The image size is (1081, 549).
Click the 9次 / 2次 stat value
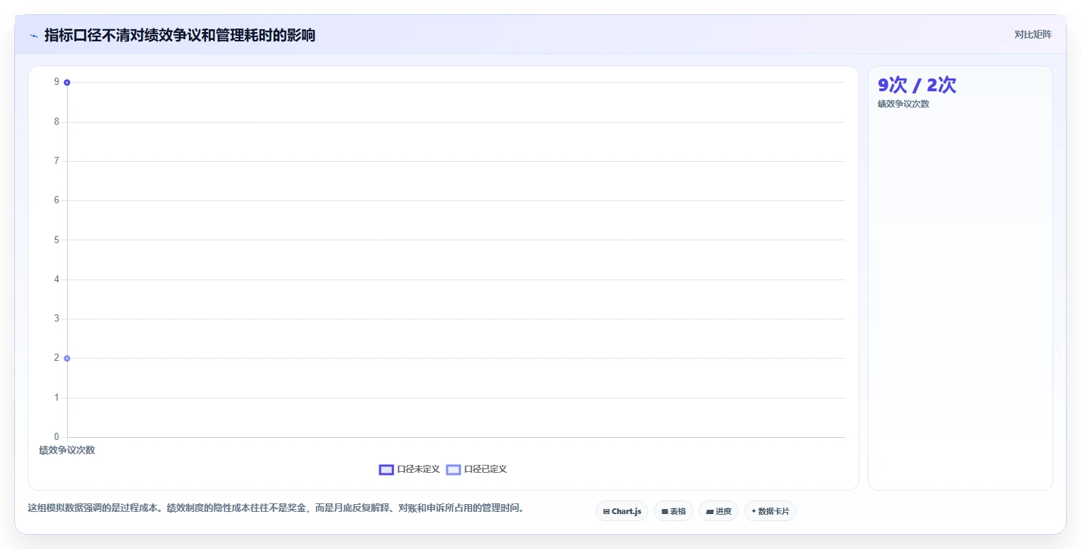[916, 85]
